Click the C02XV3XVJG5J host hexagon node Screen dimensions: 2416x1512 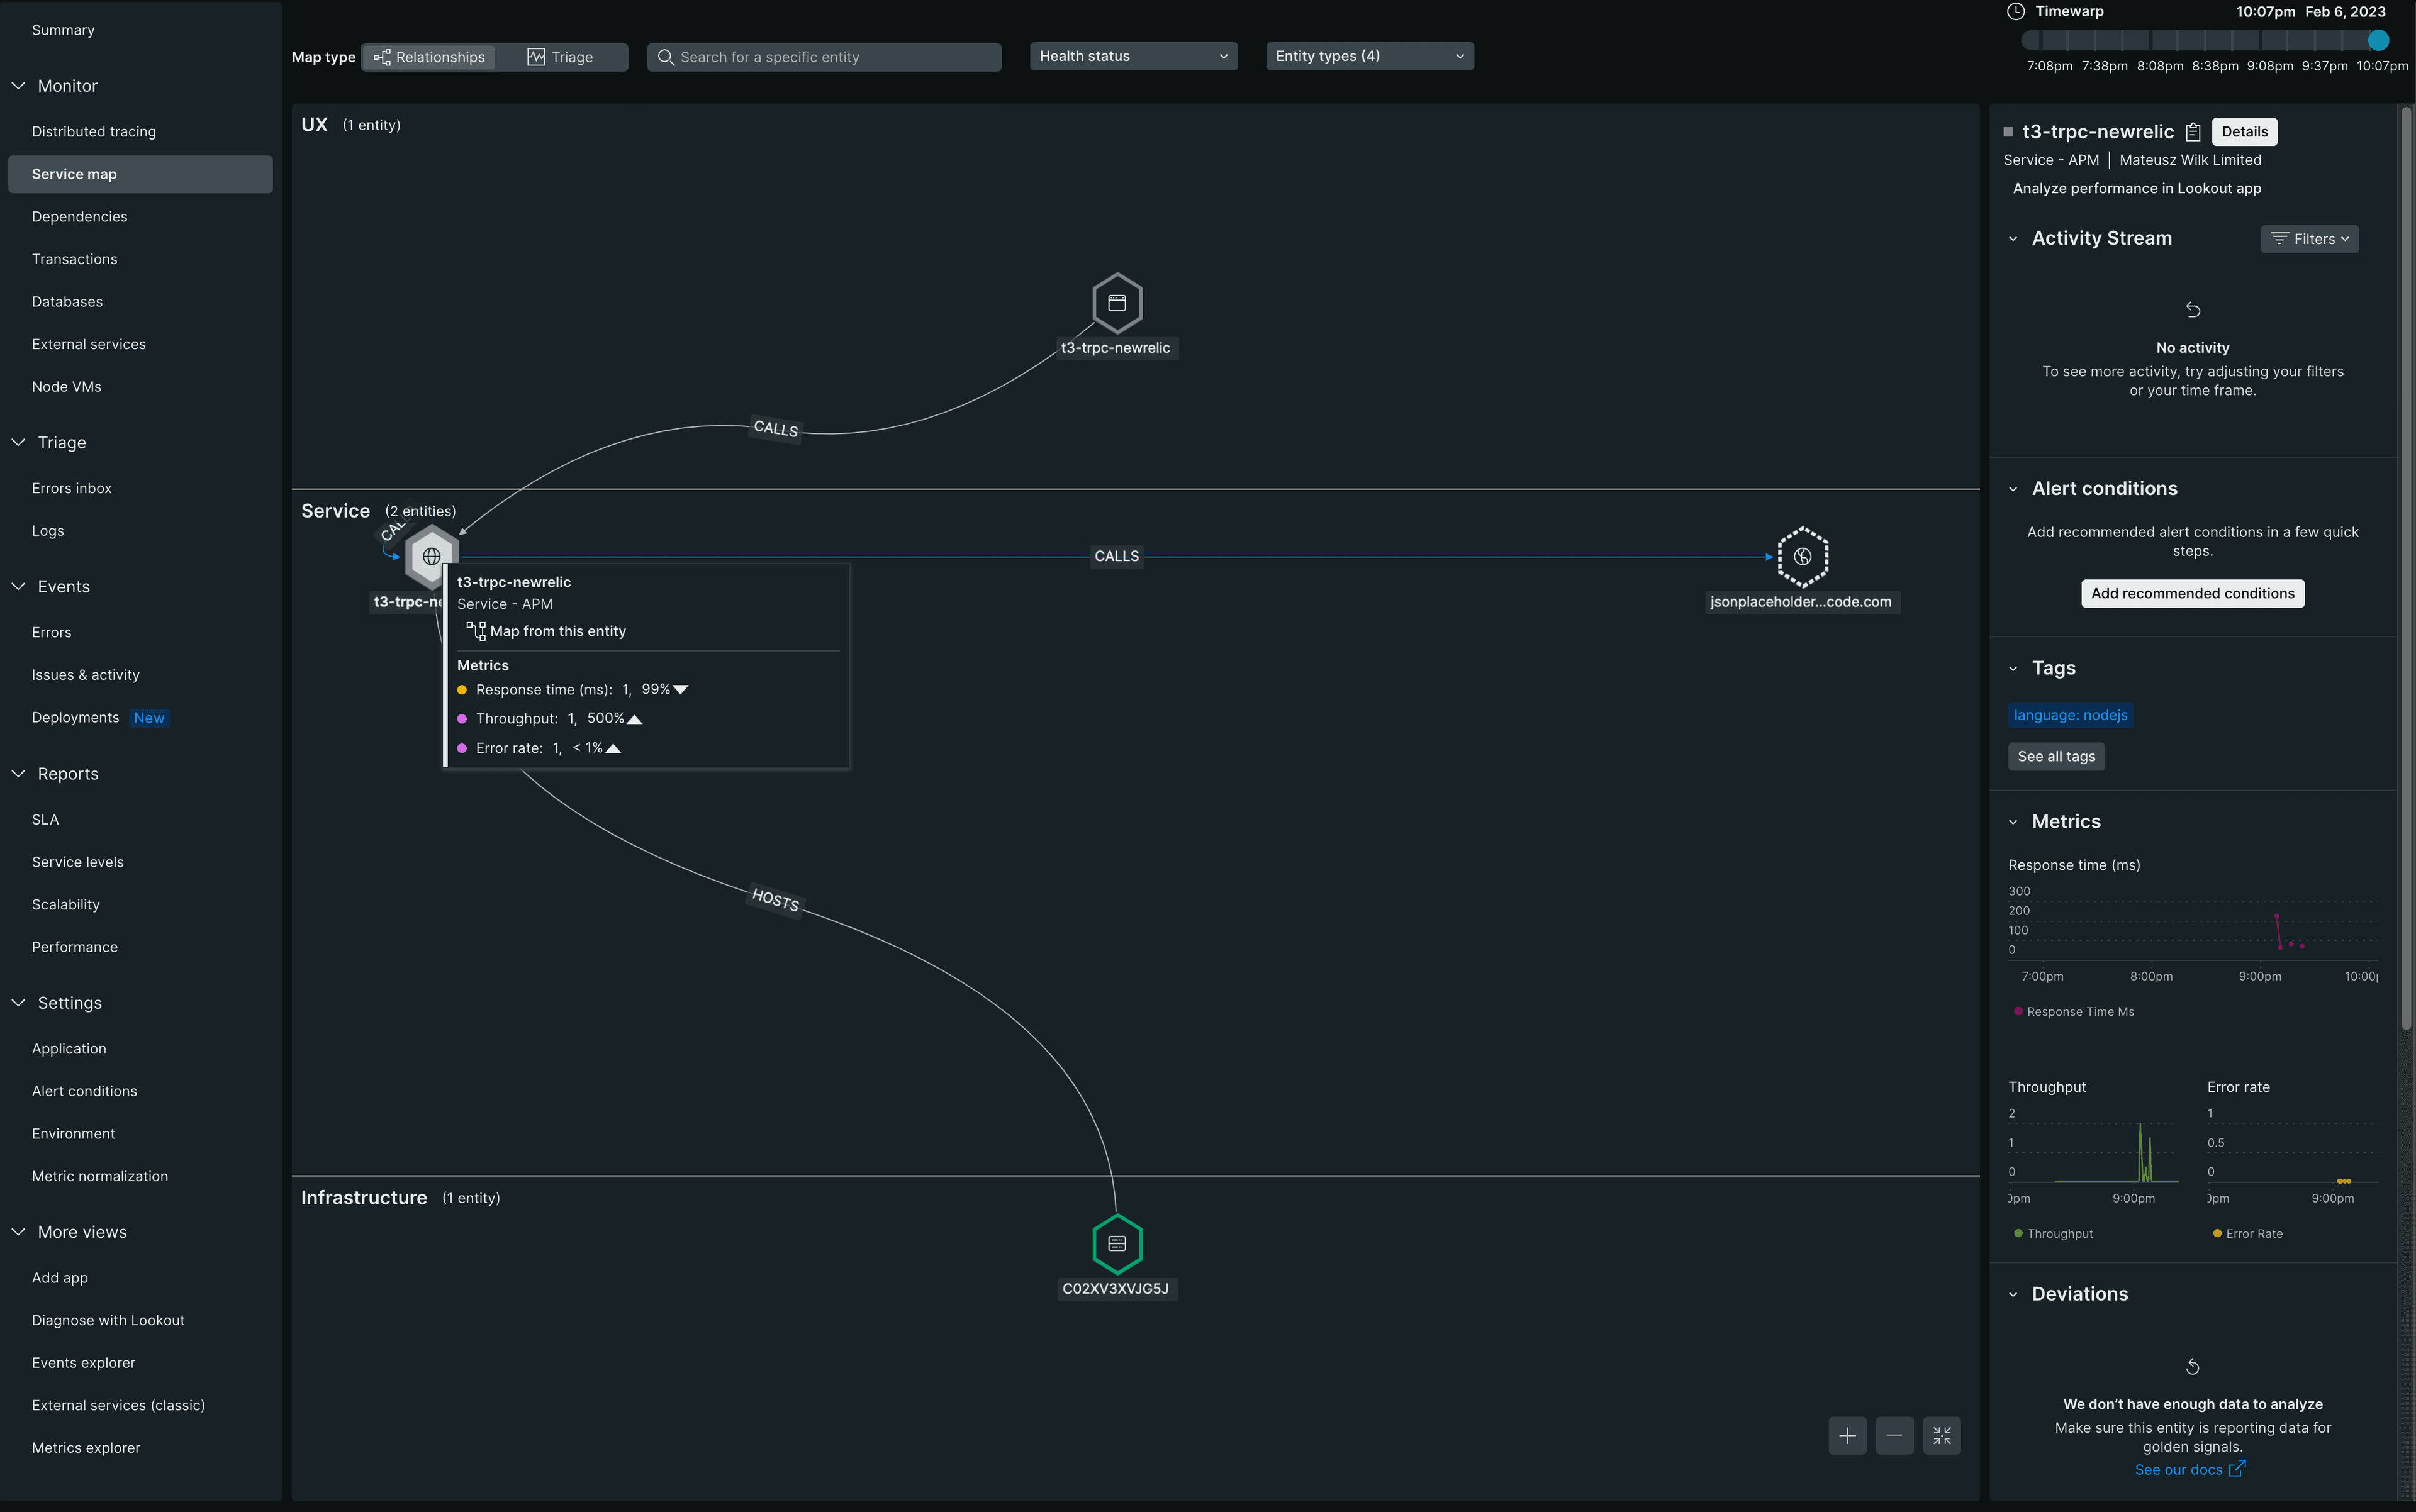click(x=1117, y=1244)
